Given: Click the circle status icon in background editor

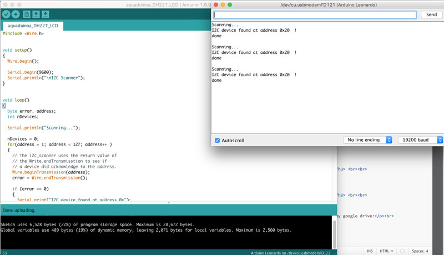Looking at the screenshot, I should tap(402, 251).
